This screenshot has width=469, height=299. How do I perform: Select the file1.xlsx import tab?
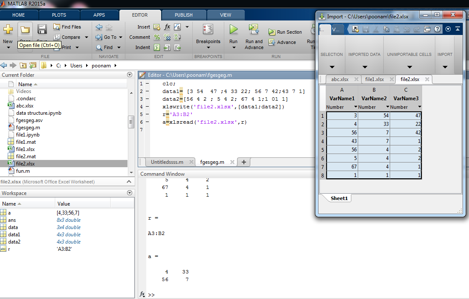pyautogui.click(x=374, y=79)
